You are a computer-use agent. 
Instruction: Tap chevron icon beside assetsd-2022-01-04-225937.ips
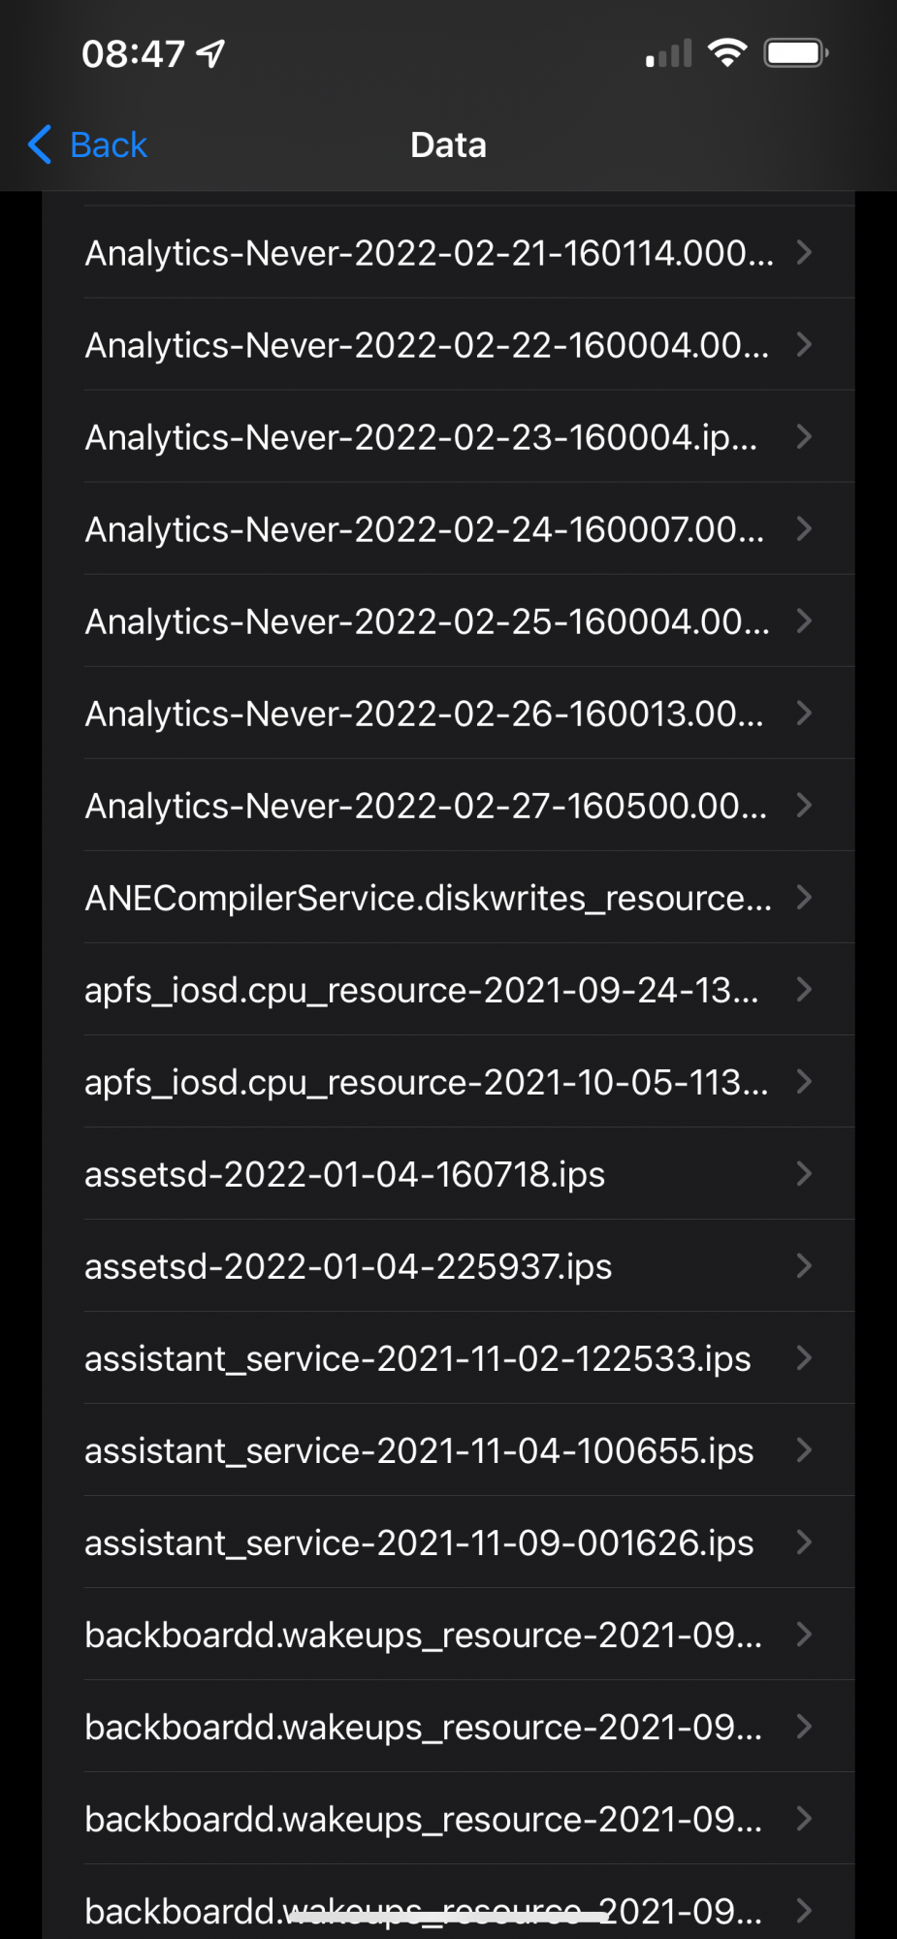tap(804, 1265)
